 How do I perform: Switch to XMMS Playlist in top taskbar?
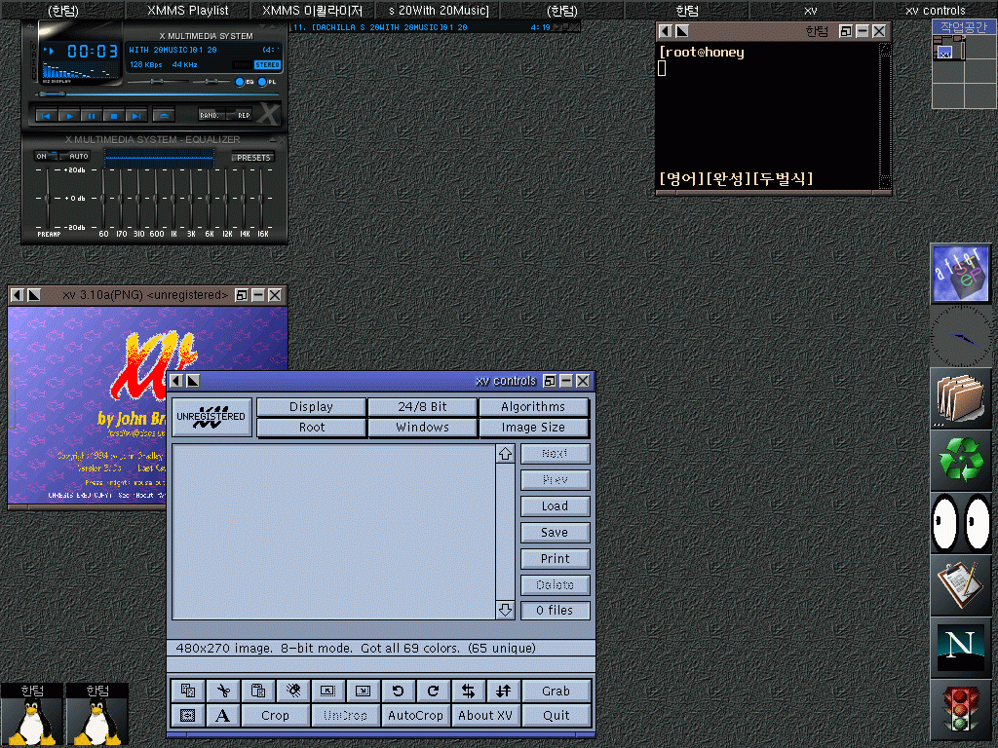click(188, 10)
